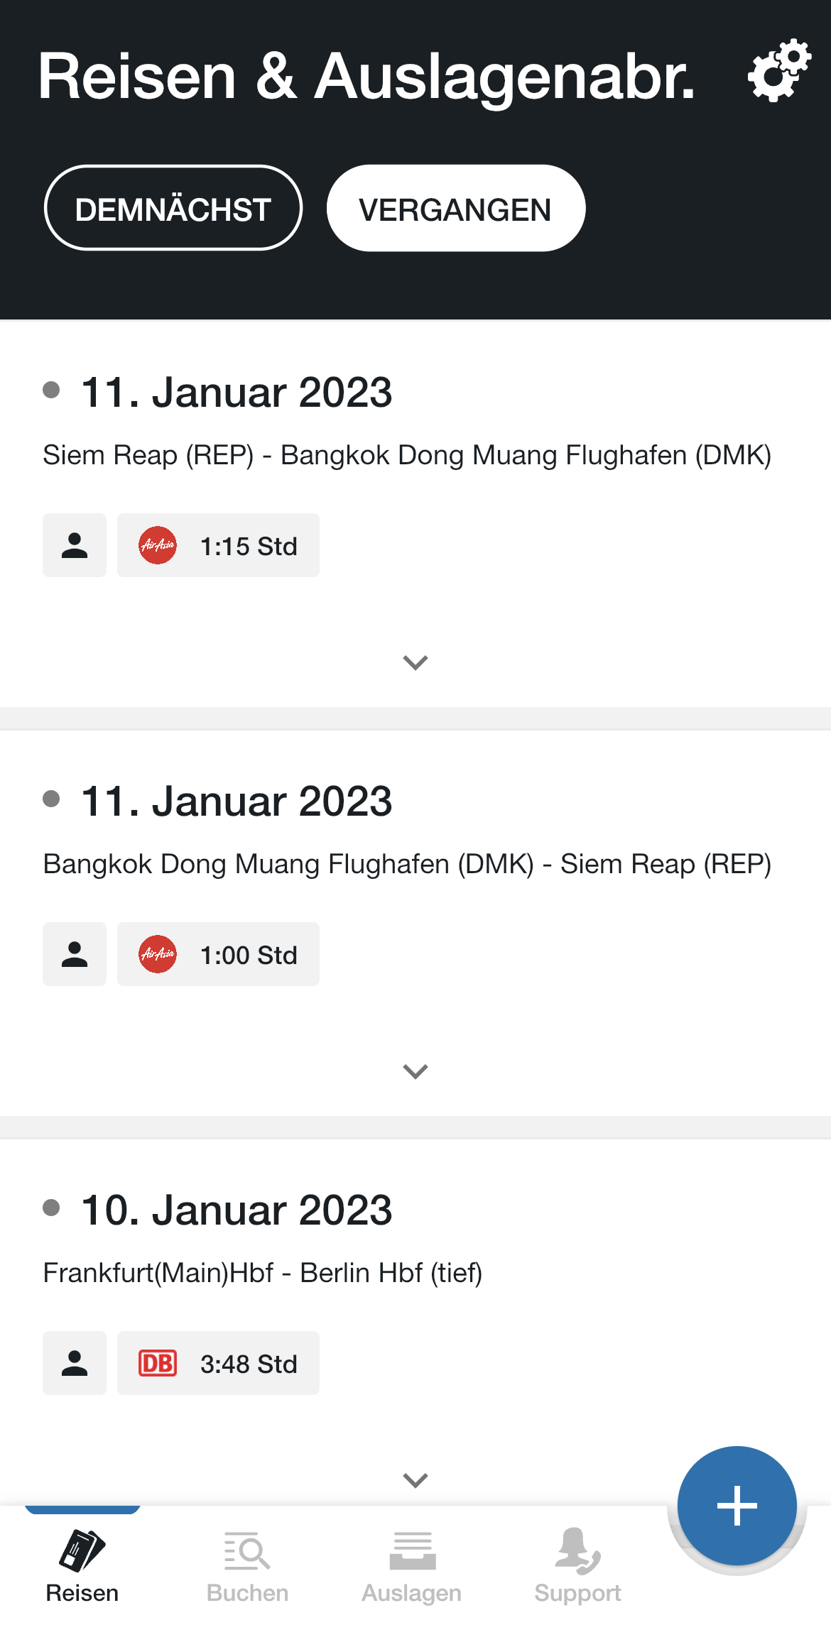This screenshot has width=831, height=1625.
Task: Select the VERGANGEN filter
Action: click(456, 208)
